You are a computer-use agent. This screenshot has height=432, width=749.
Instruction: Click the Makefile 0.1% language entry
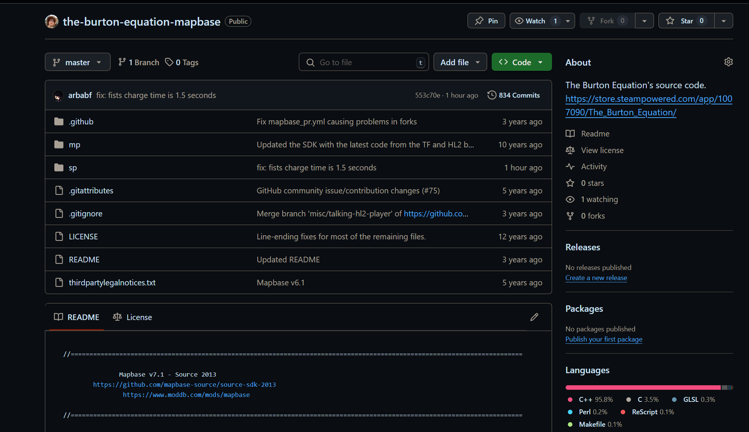[595, 424]
